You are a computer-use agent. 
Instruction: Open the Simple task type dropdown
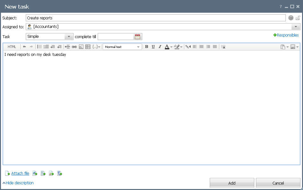pos(69,37)
